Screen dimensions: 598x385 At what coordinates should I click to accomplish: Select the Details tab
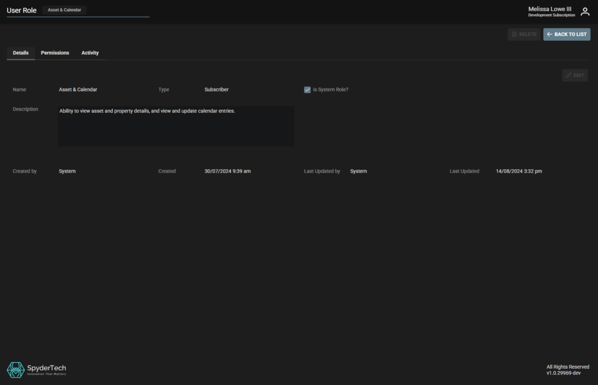[20, 53]
